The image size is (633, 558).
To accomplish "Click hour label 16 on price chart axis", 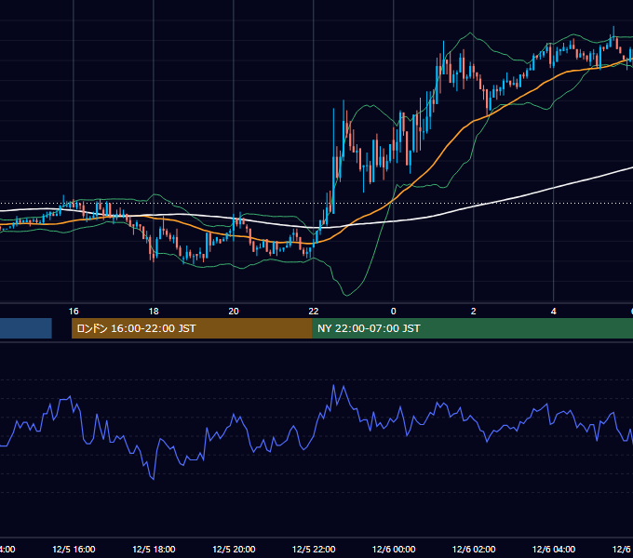I will [74, 312].
